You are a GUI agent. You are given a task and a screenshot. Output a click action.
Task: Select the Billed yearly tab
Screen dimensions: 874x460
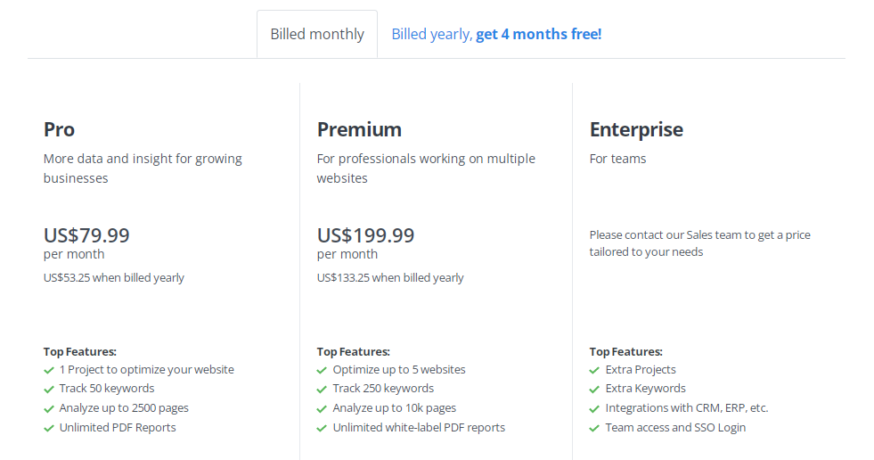pos(496,35)
